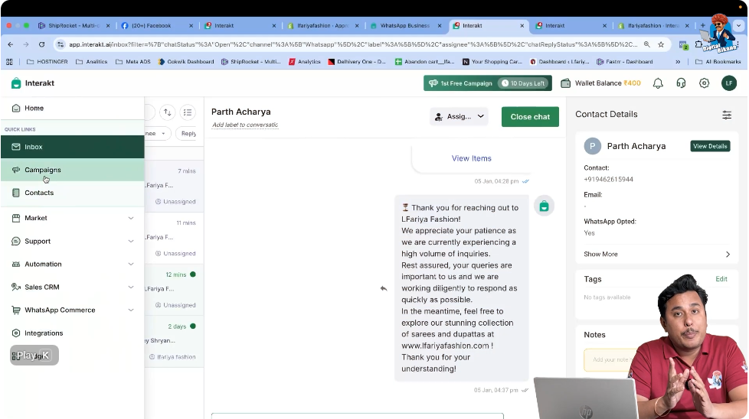Click the Support chat icon
Screen dimensions: 749x419
coord(16,241)
